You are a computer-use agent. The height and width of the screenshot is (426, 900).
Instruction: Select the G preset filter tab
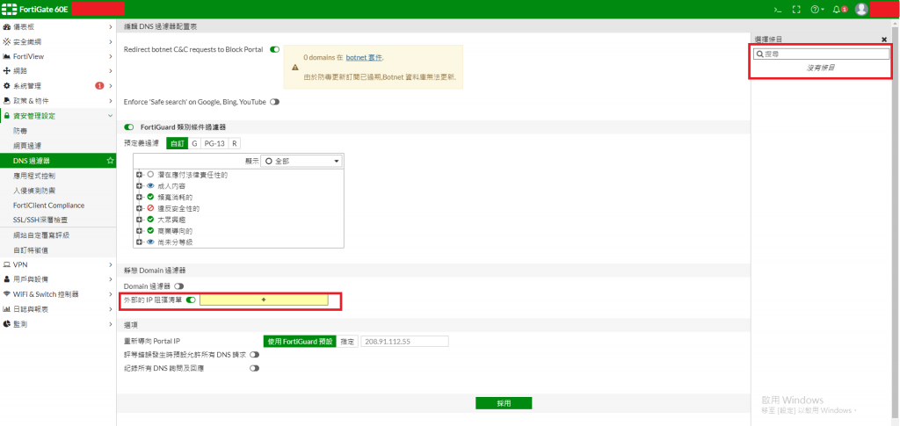point(194,143)
